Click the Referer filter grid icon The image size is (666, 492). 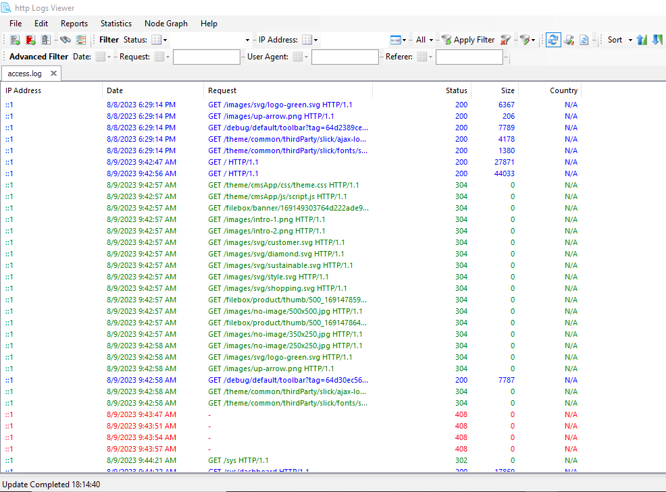pos(421,57)
